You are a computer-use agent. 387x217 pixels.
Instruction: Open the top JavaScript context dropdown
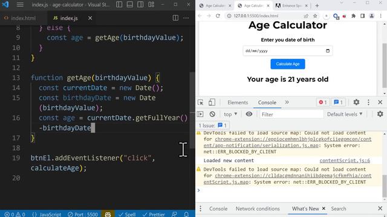[x=230, y=114]
